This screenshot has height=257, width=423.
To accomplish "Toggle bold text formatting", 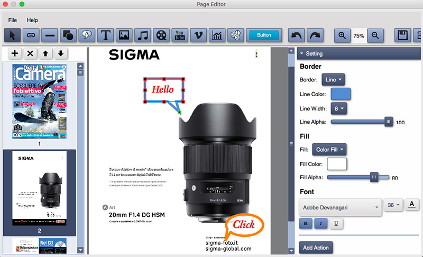I will tap(306, 223).
